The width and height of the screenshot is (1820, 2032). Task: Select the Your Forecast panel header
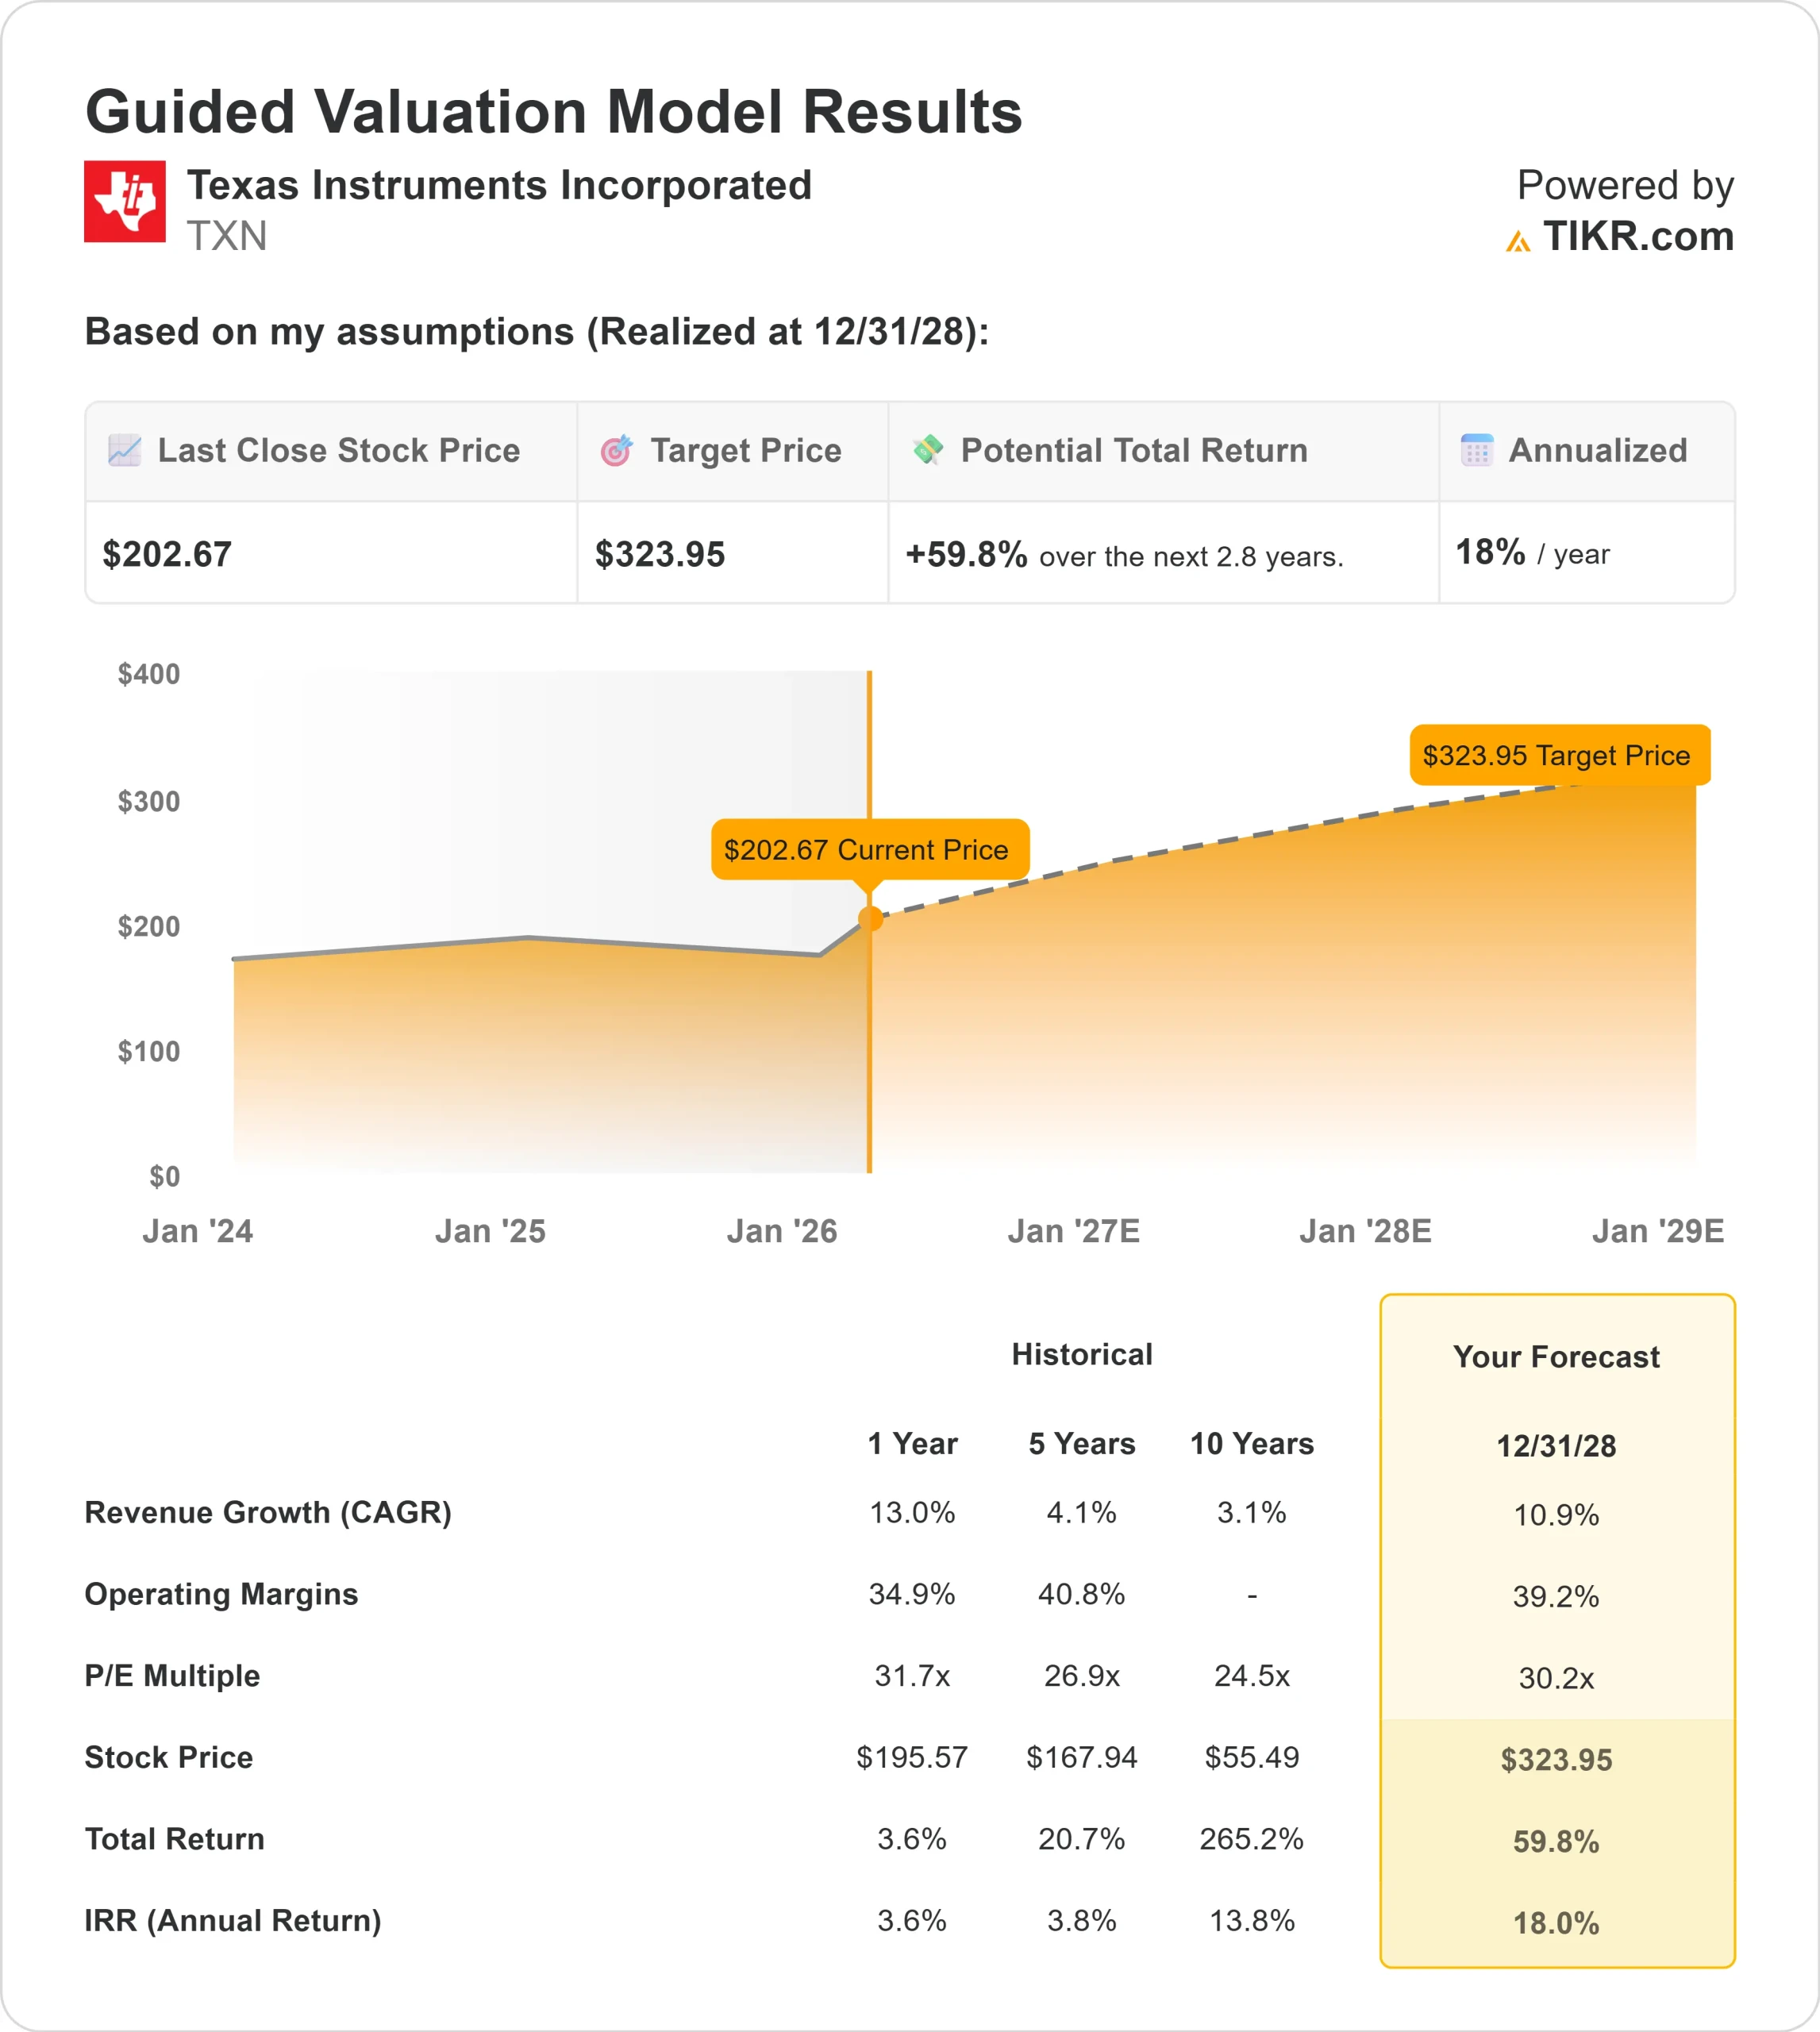coord(1557,1357)
